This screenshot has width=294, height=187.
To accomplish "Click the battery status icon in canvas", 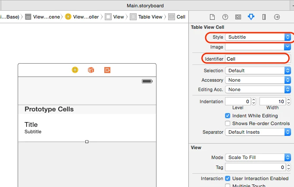I will pos(147,81).
